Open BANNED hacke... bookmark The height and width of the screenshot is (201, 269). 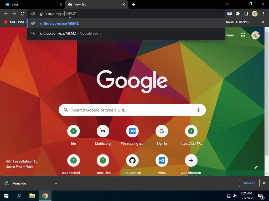(237, 22)
